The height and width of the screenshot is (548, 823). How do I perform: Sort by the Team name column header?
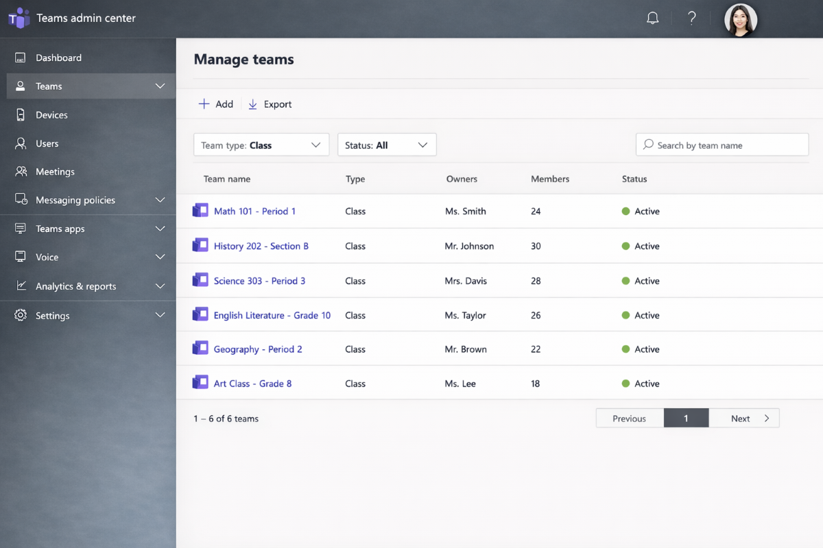pos(227,179)
